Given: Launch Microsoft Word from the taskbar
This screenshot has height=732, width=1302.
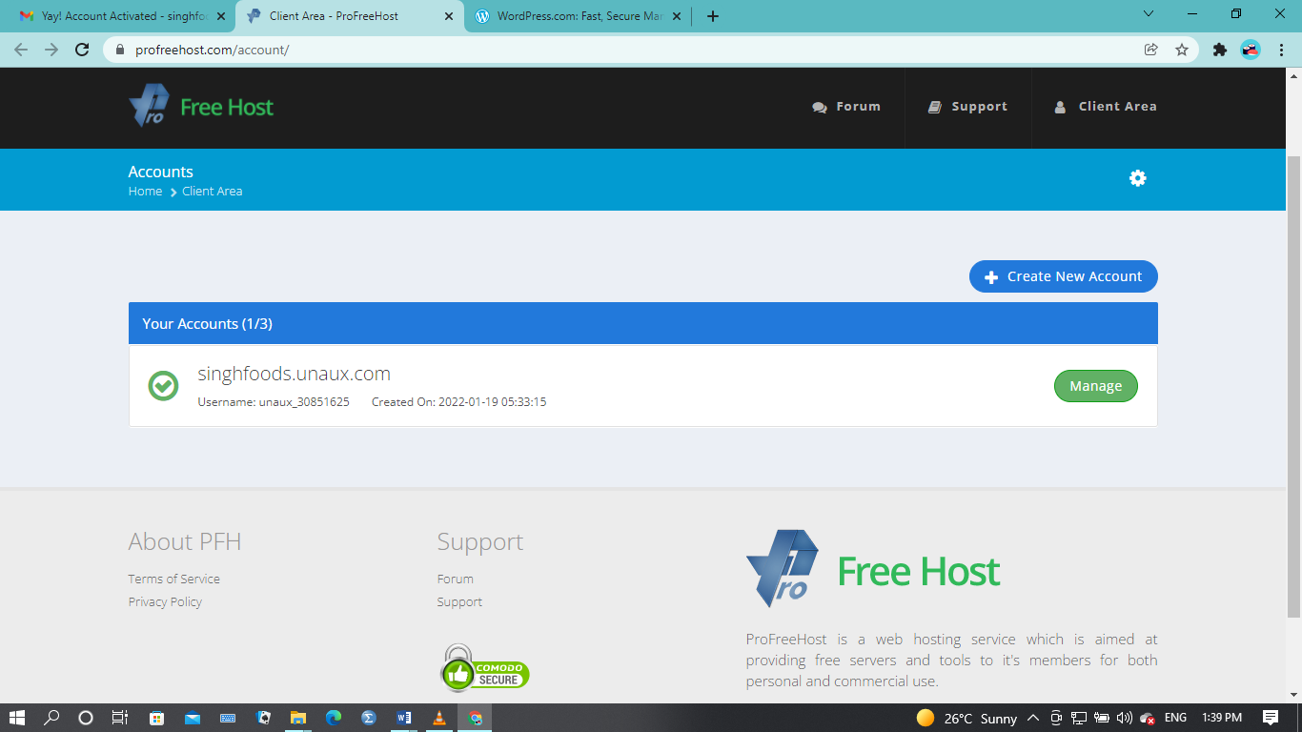Looking at the screenshot, I should point(403,718).
